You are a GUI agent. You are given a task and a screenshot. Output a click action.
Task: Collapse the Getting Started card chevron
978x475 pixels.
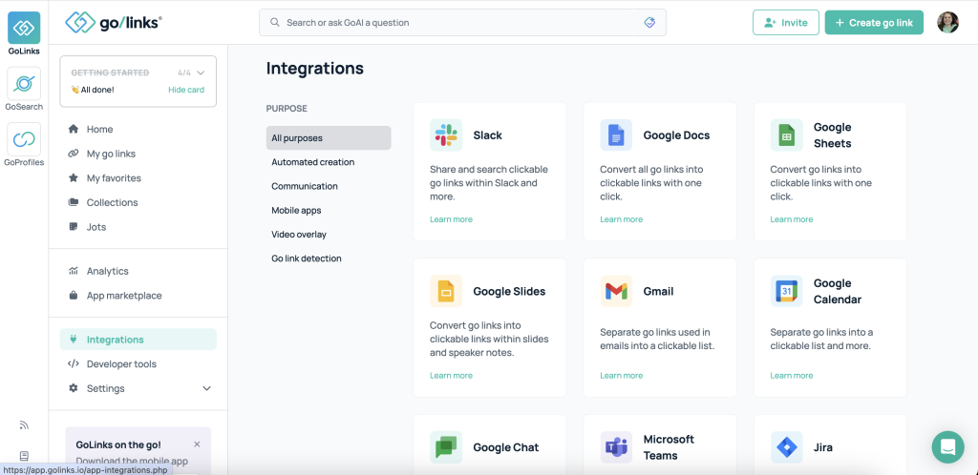tap(201, 72)
